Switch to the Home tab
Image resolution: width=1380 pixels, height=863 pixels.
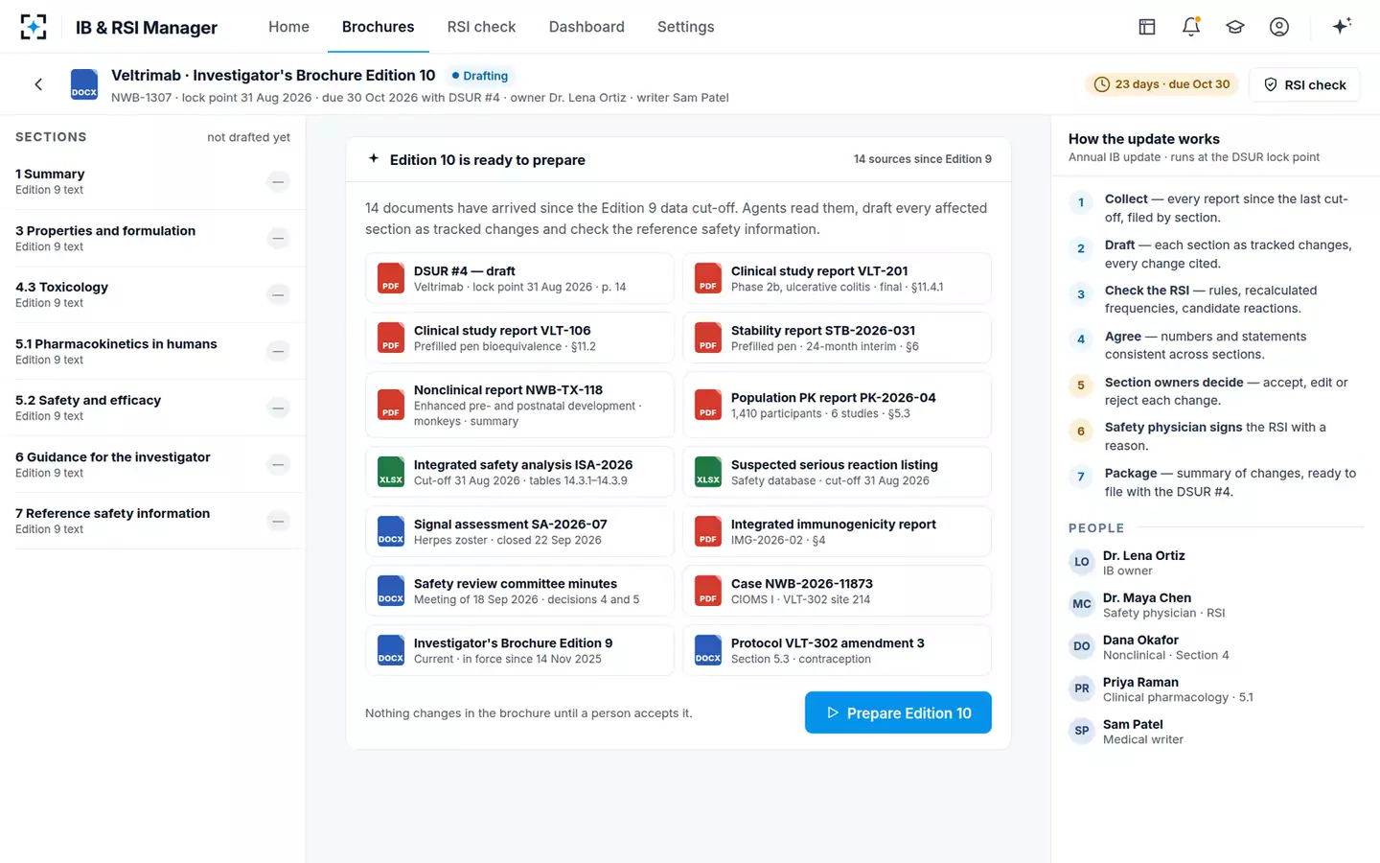pos(288,27)
